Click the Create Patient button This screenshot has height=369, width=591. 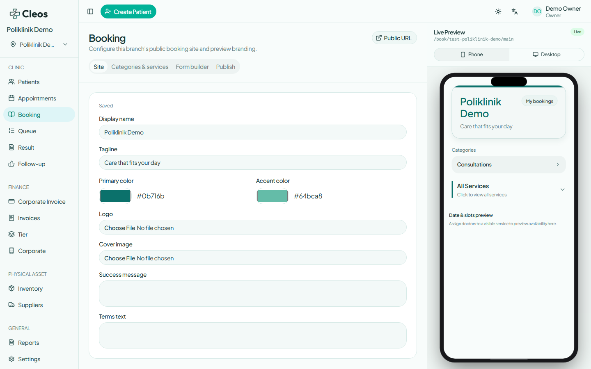tap(128, 11)
